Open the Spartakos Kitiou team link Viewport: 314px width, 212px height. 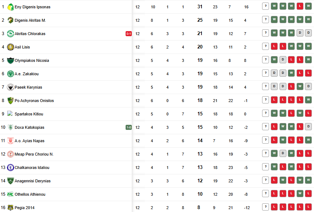[x=29, y=114]
